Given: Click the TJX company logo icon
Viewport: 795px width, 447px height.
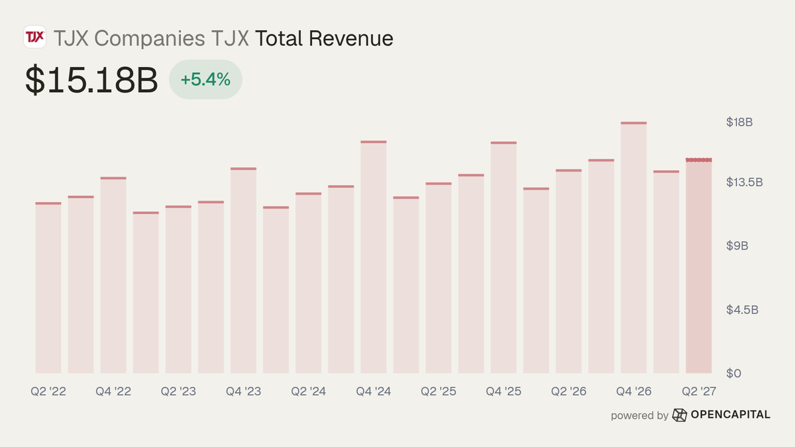Looking at the screenshot, I should pyautogui.click(x=34, y=37).
